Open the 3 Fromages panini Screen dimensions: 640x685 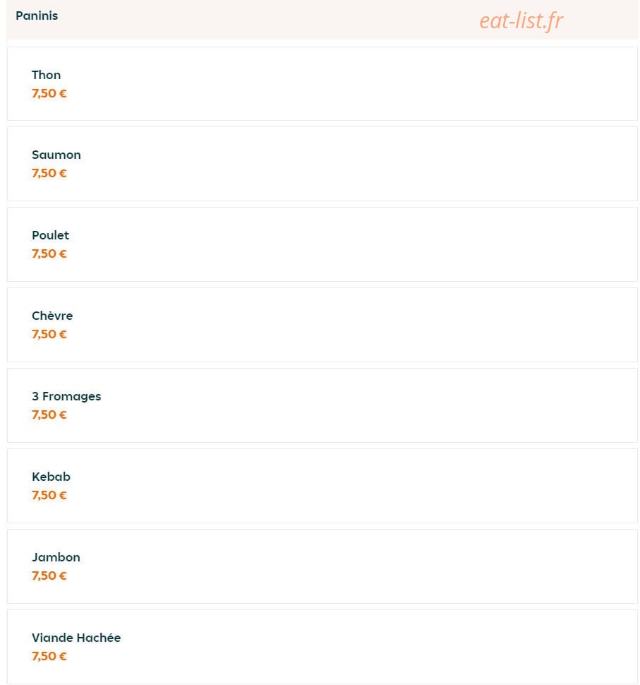[x=322, y=405]
